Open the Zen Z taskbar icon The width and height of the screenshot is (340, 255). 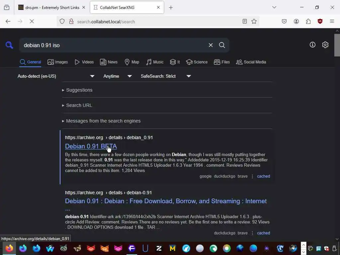pos(159,248)
